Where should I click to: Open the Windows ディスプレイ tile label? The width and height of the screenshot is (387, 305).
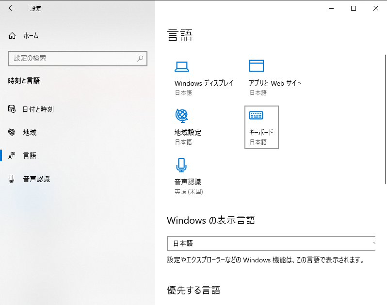tap(204, 83)
